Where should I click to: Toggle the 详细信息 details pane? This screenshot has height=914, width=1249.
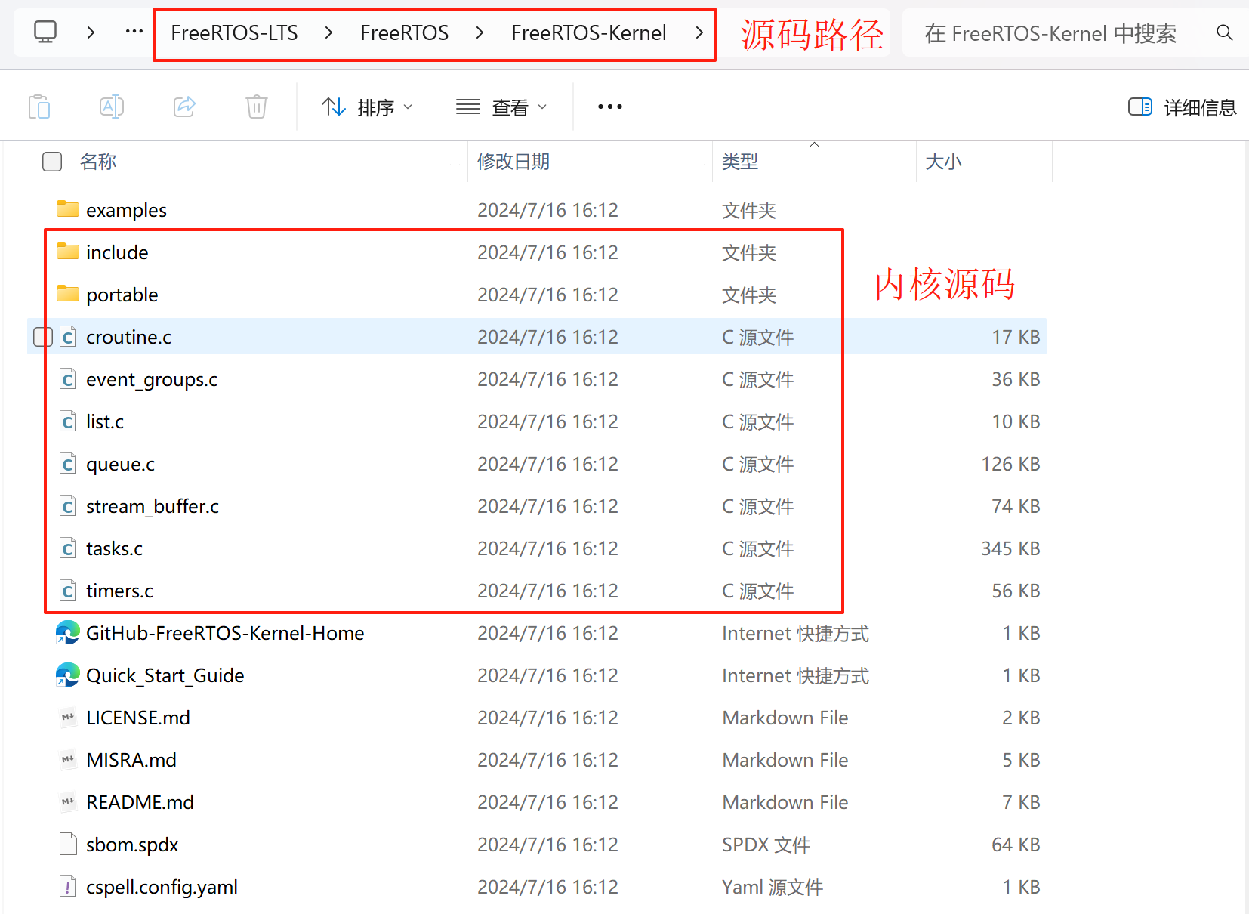[x=1182, y=107]
